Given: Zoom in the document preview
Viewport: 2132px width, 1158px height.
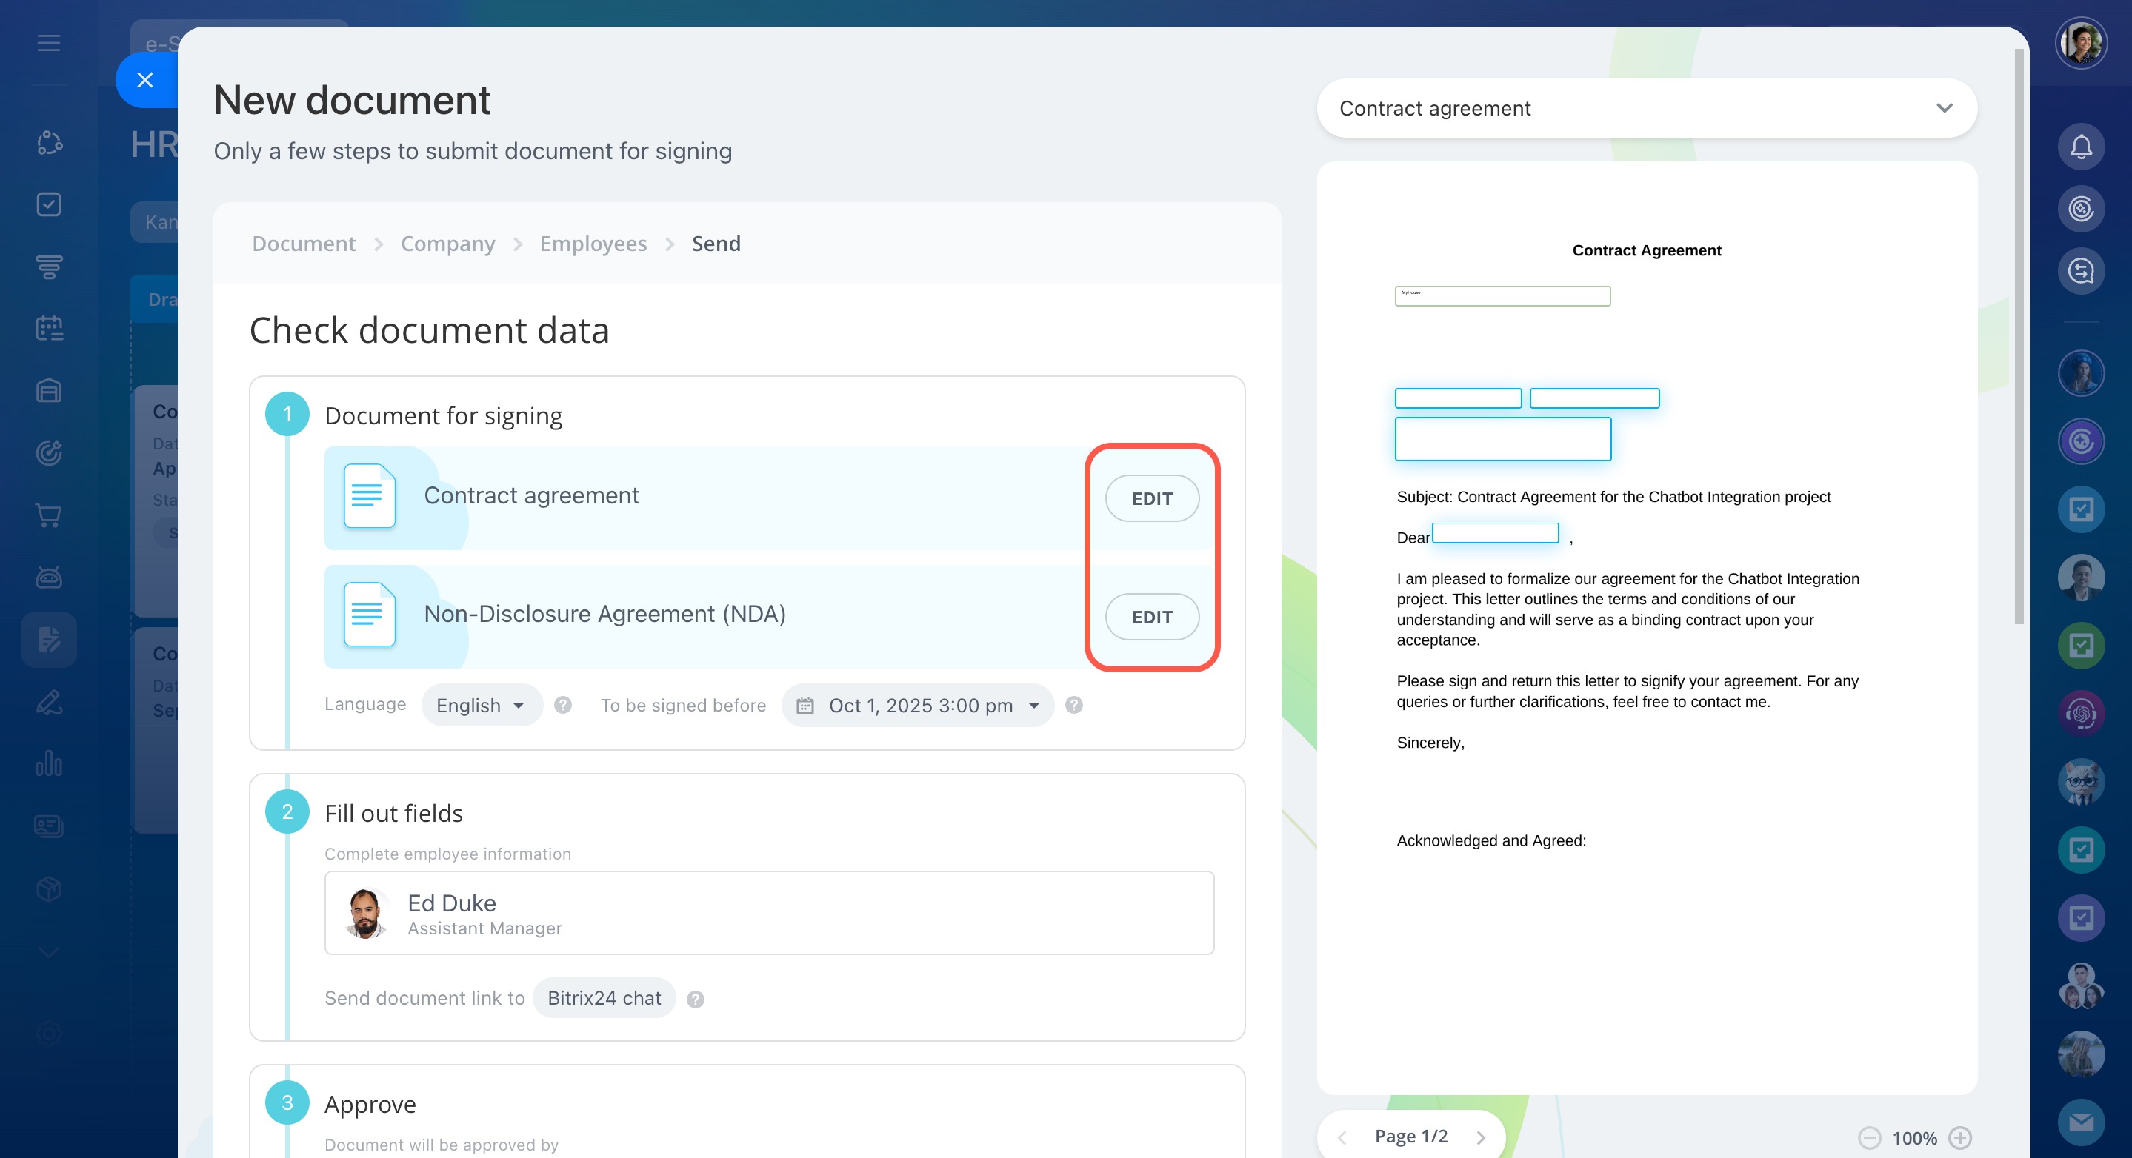Looking at the screenshot, I should coord(1960,1138).
